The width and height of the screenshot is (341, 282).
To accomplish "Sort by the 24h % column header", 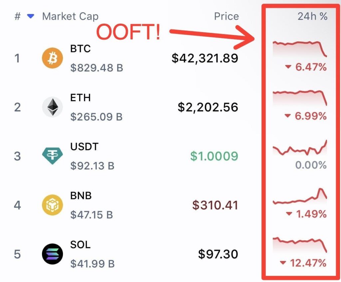I will (x=312, y=16).
